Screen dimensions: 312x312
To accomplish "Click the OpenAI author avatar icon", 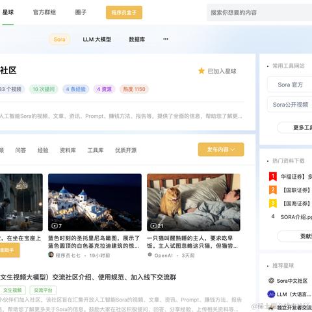I will (x=149, y=254).
